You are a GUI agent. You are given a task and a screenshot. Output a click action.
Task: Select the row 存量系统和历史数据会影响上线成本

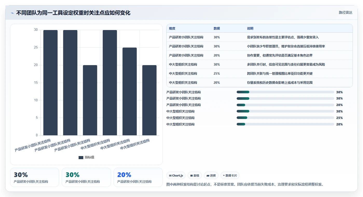[259, 82]
